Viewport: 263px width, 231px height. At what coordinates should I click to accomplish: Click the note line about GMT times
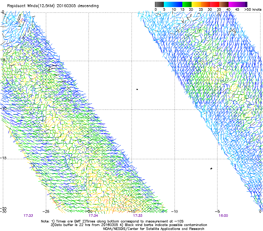click(x=112, y=221)
